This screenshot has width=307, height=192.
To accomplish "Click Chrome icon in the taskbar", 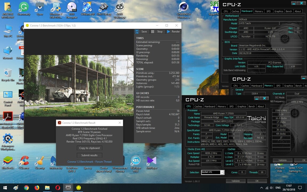I will [26, 188].
